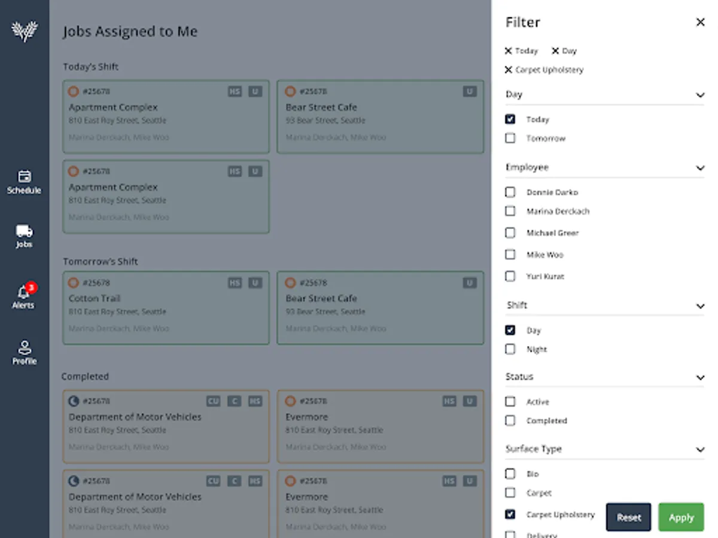Collapse the Day filter section

coord(700,95)
